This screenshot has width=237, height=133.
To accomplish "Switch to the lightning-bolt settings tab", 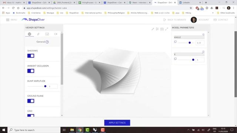I will tap(38, 34).
